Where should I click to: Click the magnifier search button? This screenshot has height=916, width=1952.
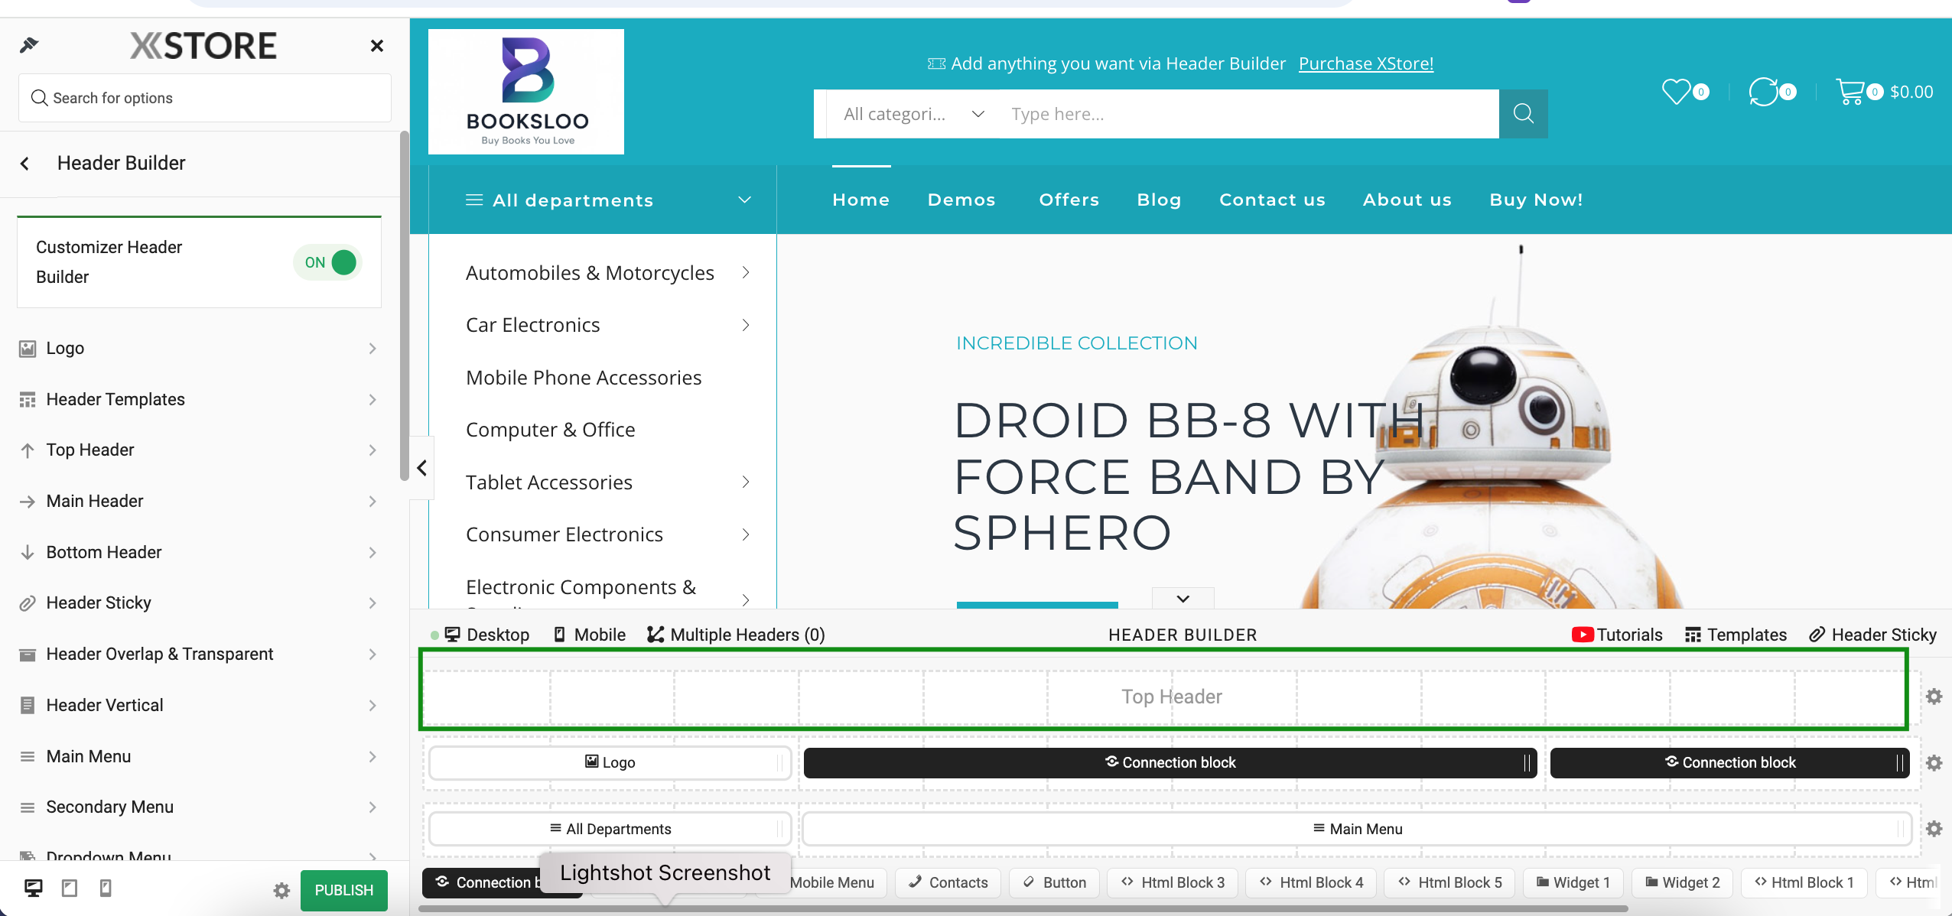pos(1524,114)
